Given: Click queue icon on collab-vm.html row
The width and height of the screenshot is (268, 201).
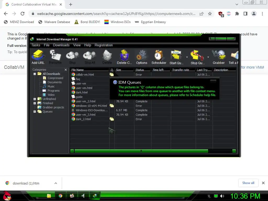Looking at the screenshot, I should point(111,75).
